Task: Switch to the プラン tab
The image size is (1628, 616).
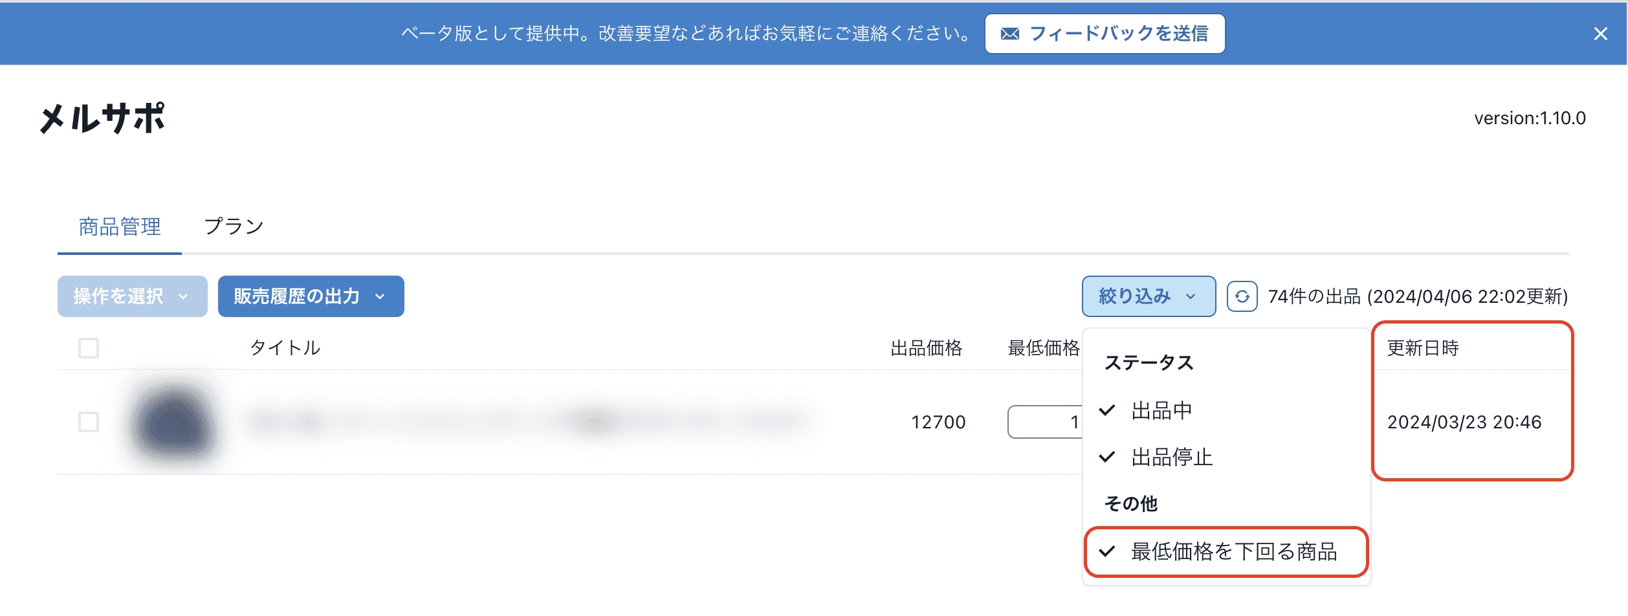Action: point(234,226)
